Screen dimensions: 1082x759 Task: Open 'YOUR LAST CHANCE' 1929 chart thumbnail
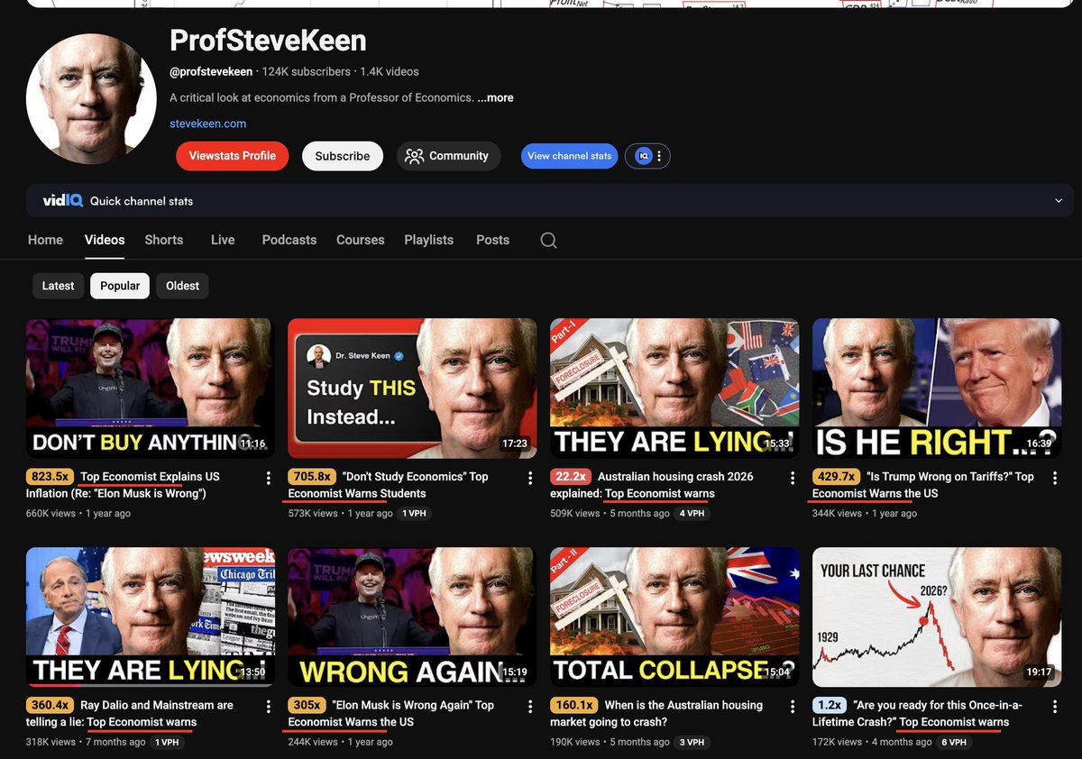coord(937,617)
